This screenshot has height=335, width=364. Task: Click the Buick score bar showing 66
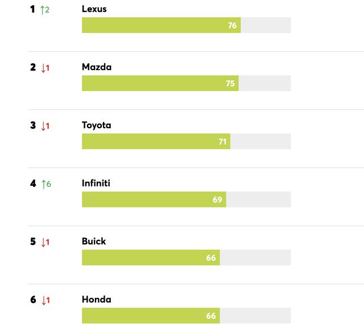pyautogui.click(x=151, y=258)
